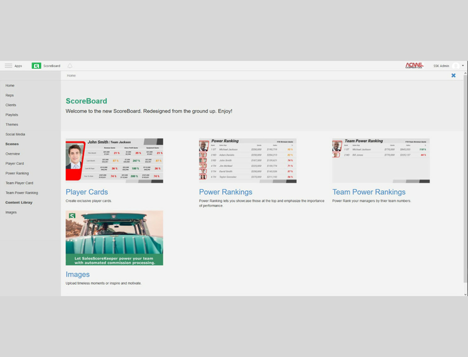
Task: Open Playlists from the sidebar
Action: [12, 115]
